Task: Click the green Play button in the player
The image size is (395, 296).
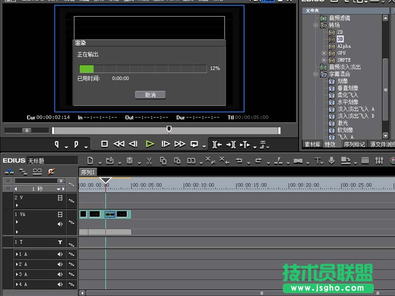Action: [150, 144]
